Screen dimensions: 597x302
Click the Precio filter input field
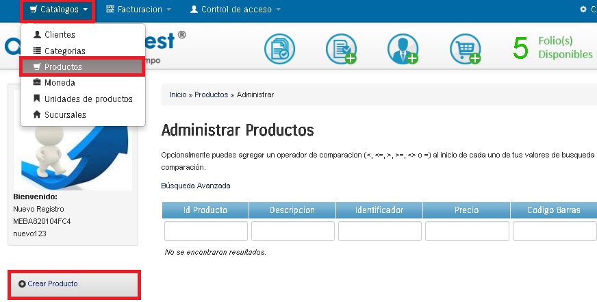[x=467, y=231]
